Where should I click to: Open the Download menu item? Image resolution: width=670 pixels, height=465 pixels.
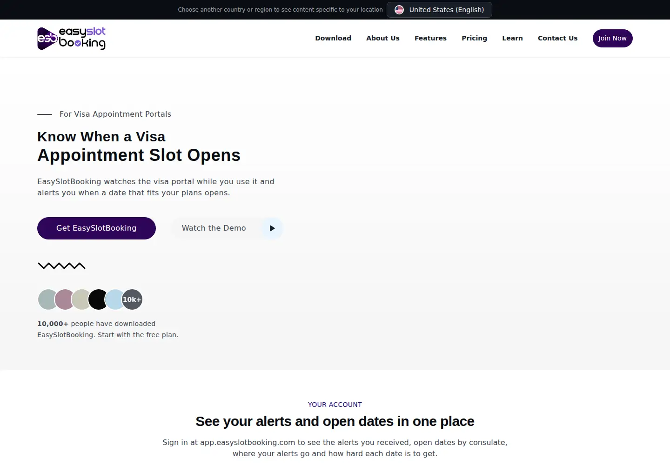tap(333, 38)
